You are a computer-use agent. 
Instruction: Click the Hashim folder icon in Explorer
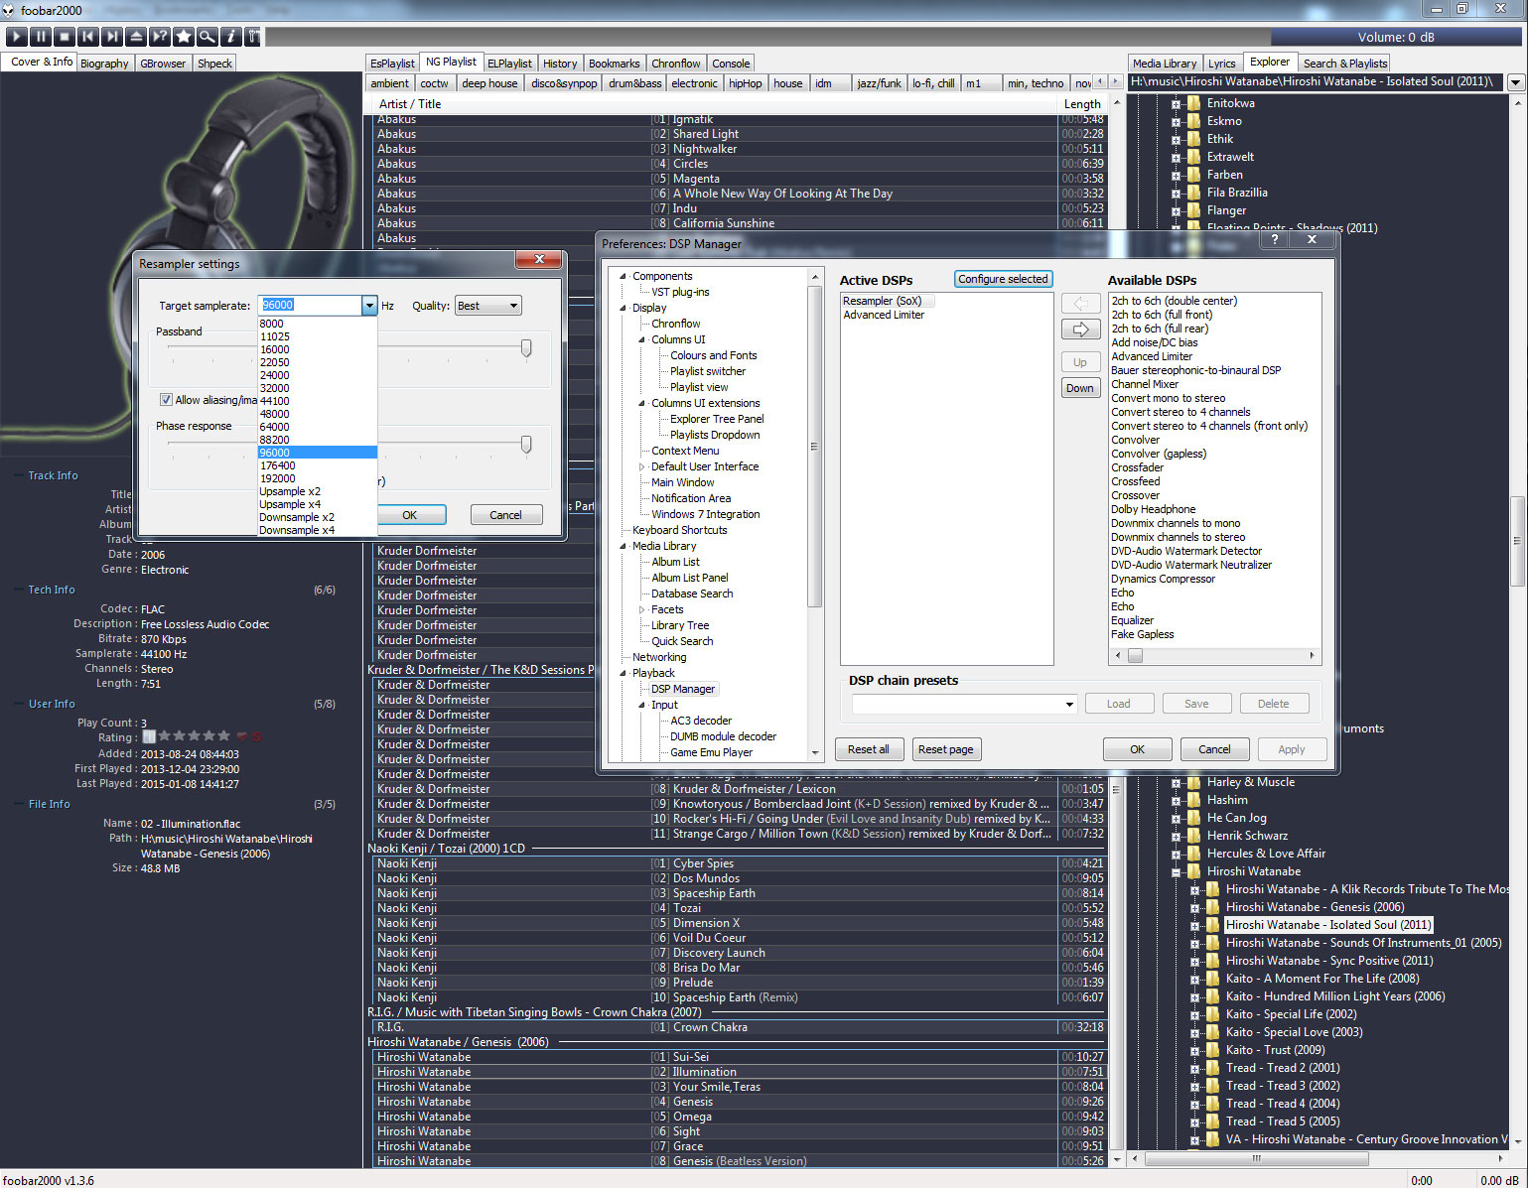(1193, 800)
